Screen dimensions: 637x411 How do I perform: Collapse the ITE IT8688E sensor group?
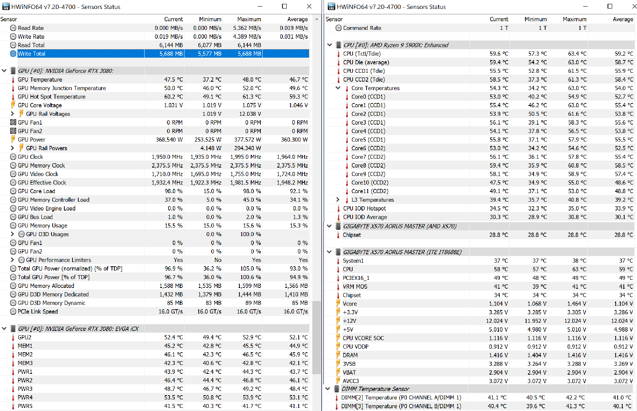(329, 252)
